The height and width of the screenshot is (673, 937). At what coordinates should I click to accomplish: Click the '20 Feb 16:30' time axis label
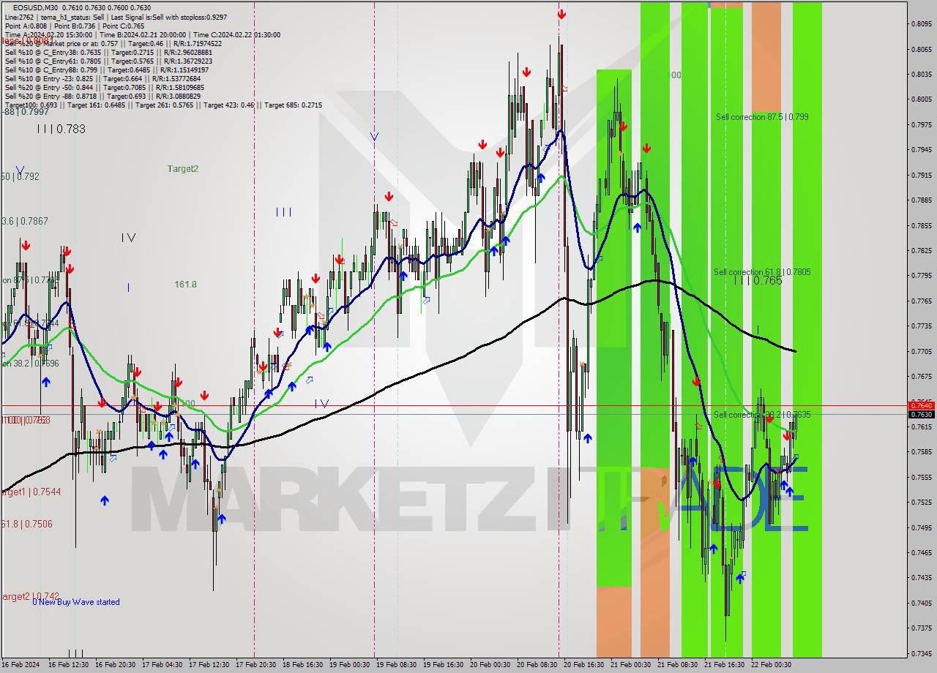pyautogui.click(x=583, y=665)
